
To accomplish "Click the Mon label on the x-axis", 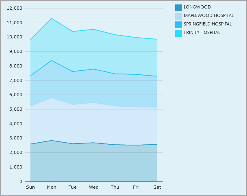I will click(x=52, y=187).
